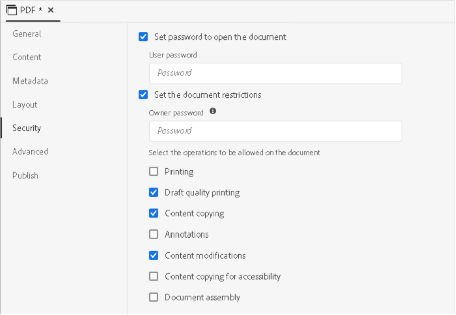Allow Annotations on the document
This screenshot has width=456, height=315.
(x=154, y=234)
